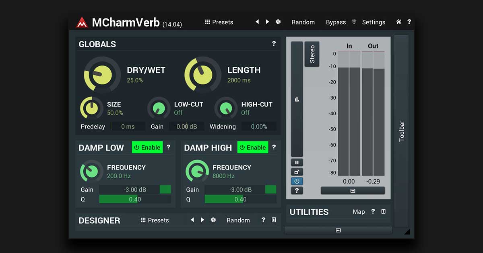This screenshot has width=483, height=253.
Task: Click the Map button in Utilities
Action: click(359, 212)
